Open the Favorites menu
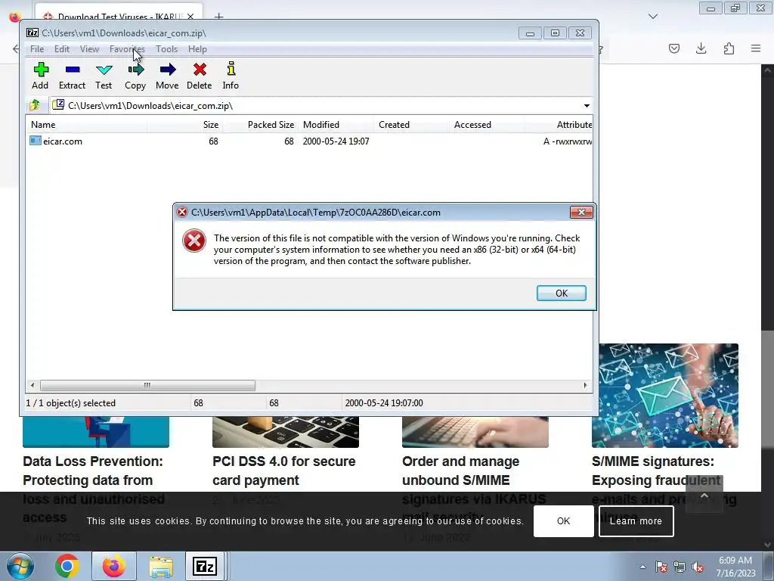The height and width of the screenshot is (581, 774). tap(127, 49)
